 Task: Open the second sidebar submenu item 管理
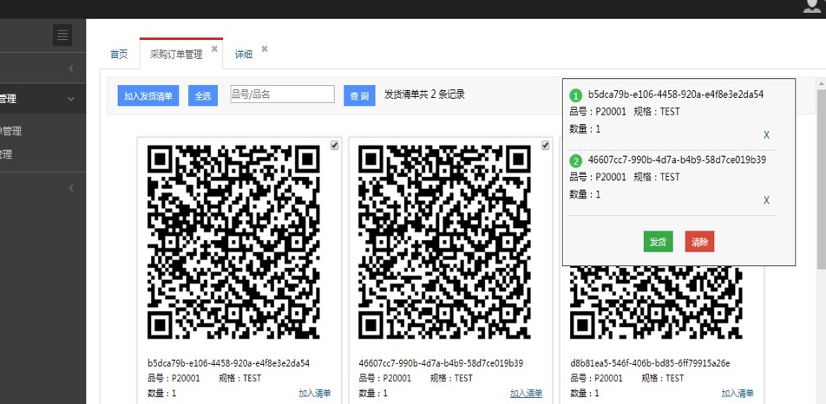(x=6, y=154)
